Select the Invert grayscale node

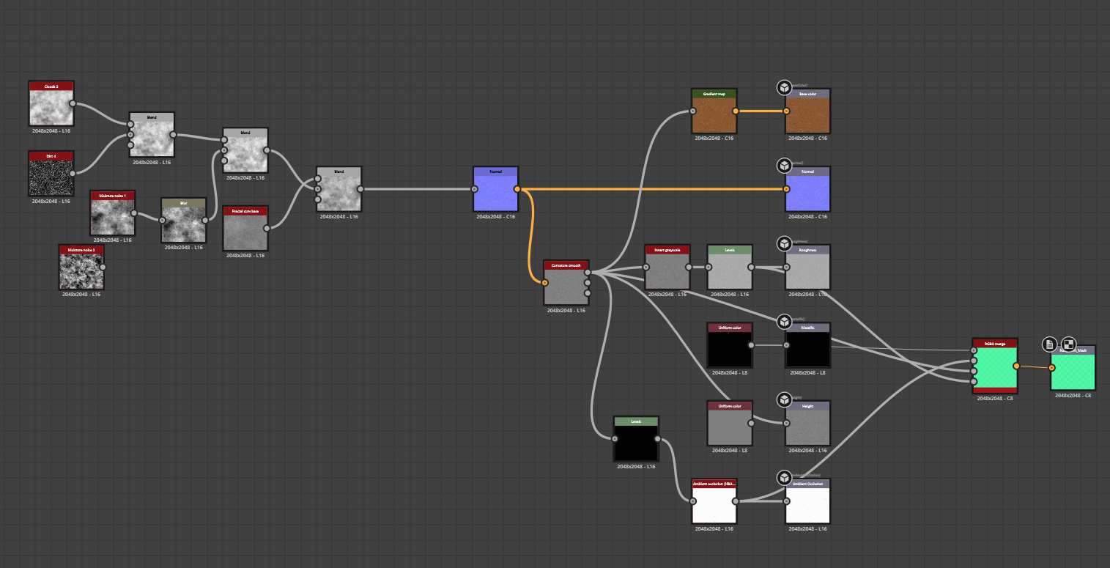(667, 268)
